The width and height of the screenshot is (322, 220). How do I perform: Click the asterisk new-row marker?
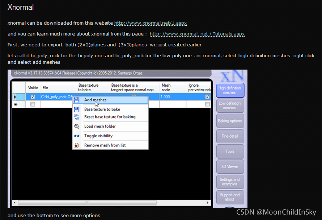16,104
